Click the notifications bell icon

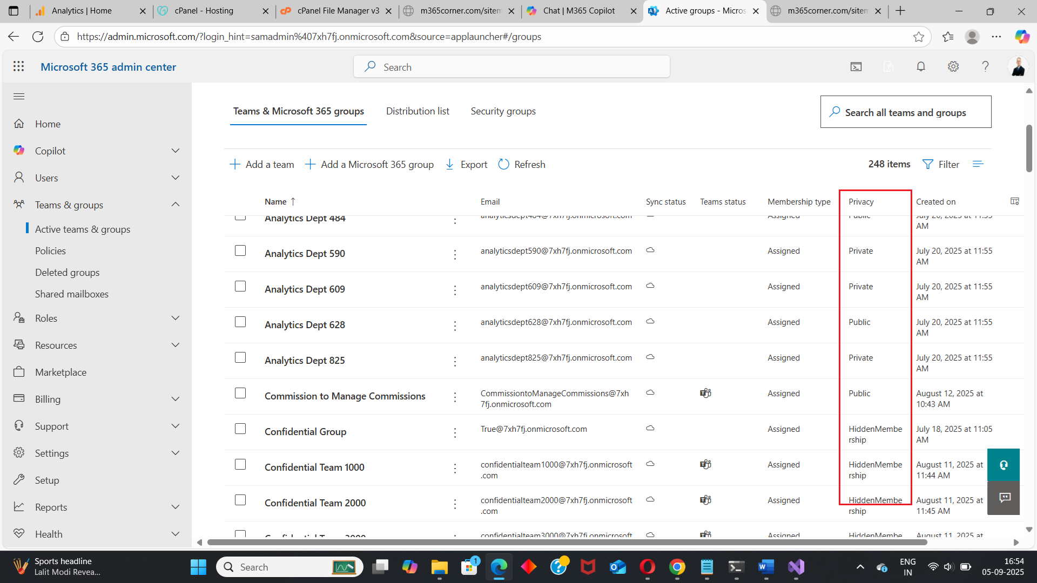921,66
